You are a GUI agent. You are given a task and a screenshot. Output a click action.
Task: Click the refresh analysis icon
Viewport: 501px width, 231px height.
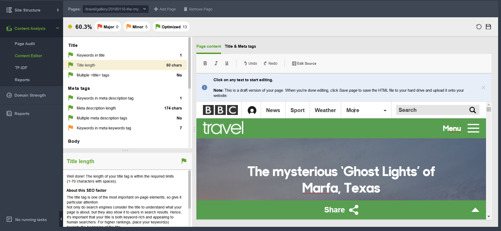[x=479, y=27]
